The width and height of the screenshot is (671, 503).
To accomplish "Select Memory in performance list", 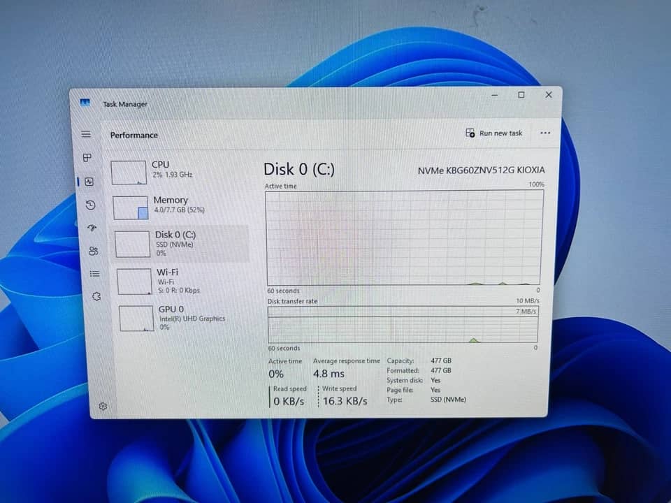I will coord(180,207).
